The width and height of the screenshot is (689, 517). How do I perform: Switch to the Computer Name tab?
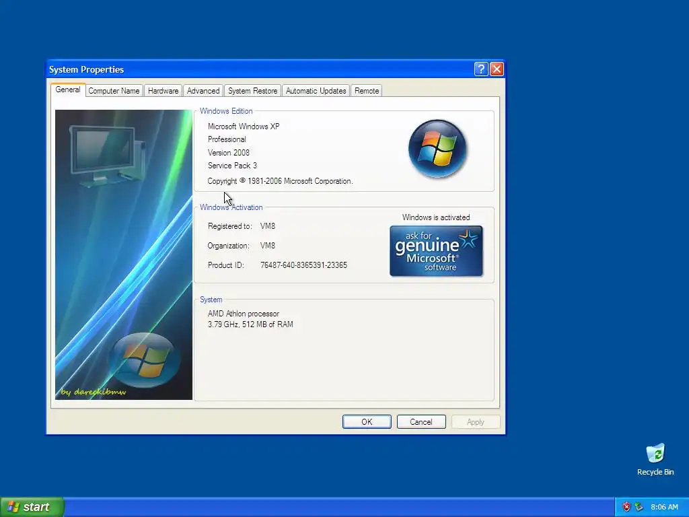pos(114,91)
